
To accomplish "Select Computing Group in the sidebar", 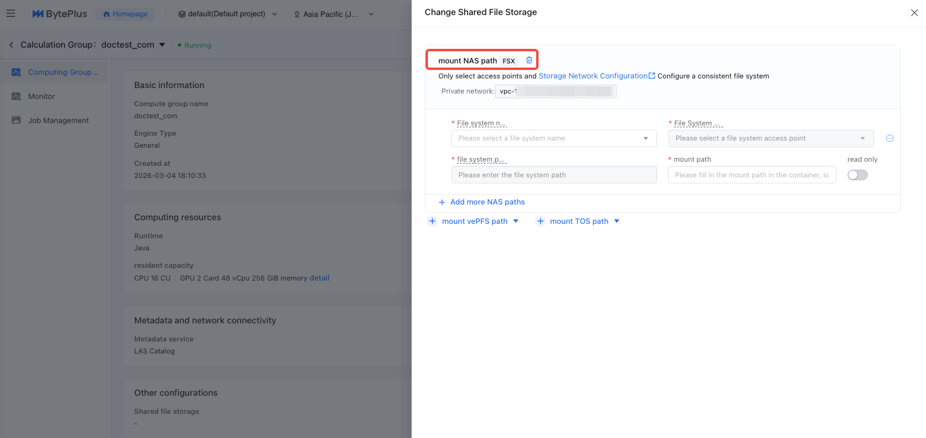I will 62,72.
